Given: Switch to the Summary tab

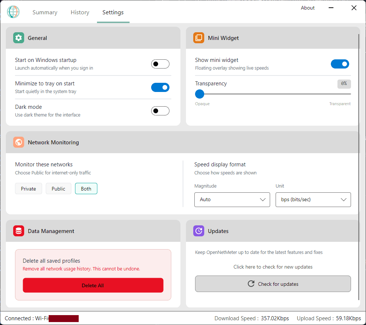Looking at the screenshot, I should click(45, 12).
